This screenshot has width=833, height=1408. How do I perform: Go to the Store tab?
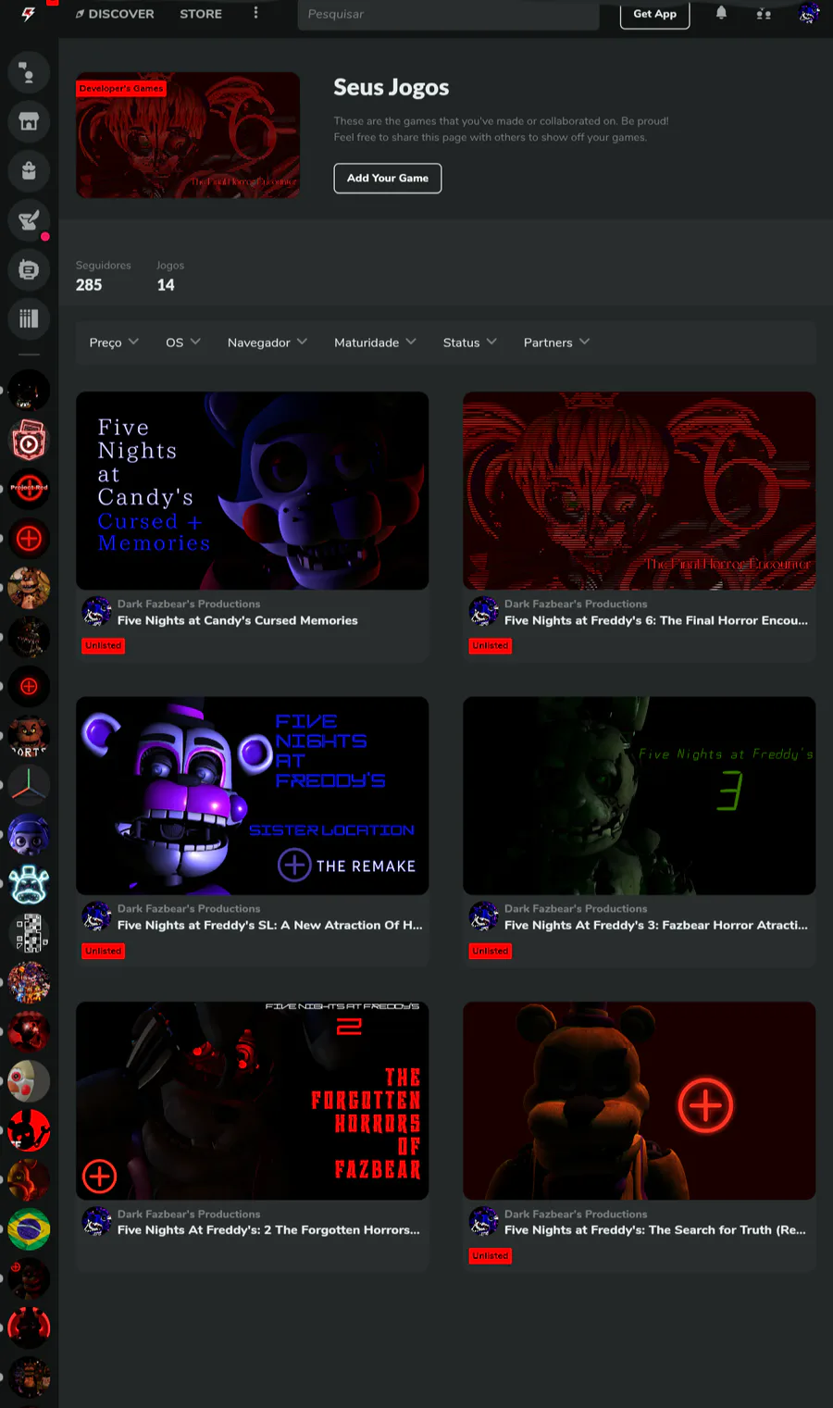coord(201,14)
